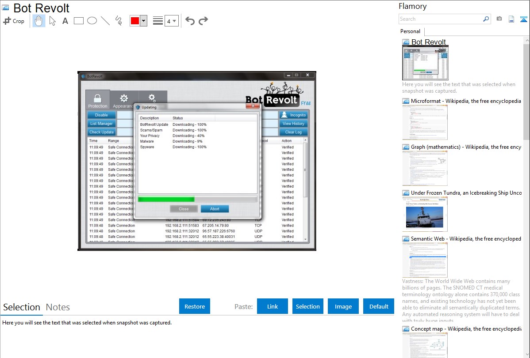Screen dimensions: 530x358
Task: Select the freehand scribble tool
Action: [x=119, y=21]
